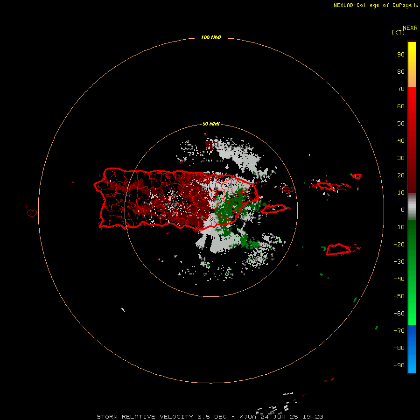Click the gray zero-velocity segment of color bar
This screenshot has width=420, height=420.
412,207
